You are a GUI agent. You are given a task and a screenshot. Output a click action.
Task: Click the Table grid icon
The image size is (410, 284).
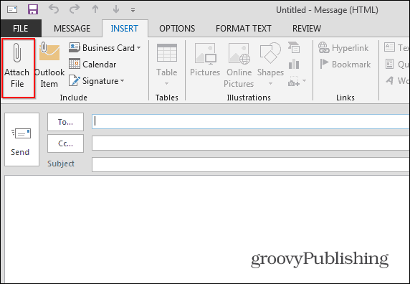pos(167,53)
